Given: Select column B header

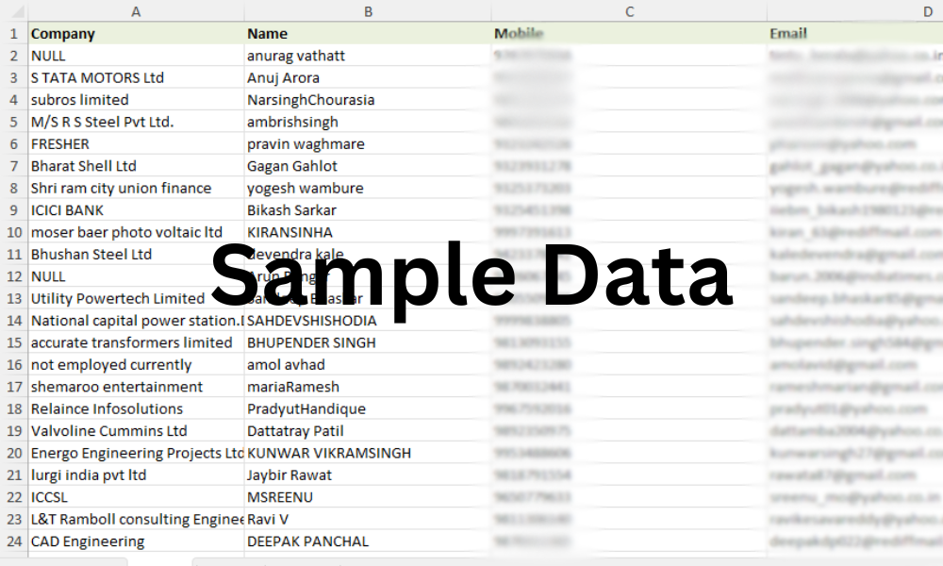Looking at the screenshot, I should (368, 11).
